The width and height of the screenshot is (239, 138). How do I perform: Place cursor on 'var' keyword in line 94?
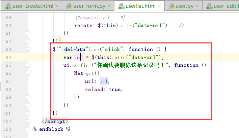click(68, 58)
